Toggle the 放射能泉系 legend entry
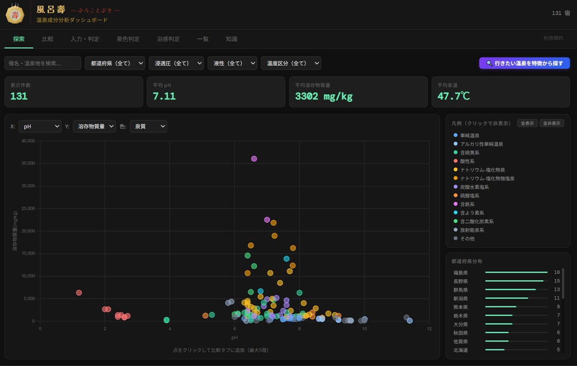Image resolution: width=577 pixels, height=366 pixels. click(x=468, y=230)
